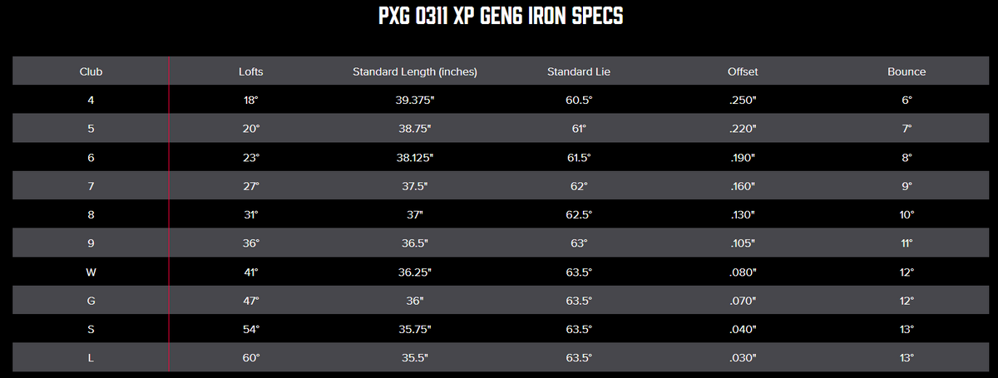
Task: Click the Lofts column header
Action: 250,71
